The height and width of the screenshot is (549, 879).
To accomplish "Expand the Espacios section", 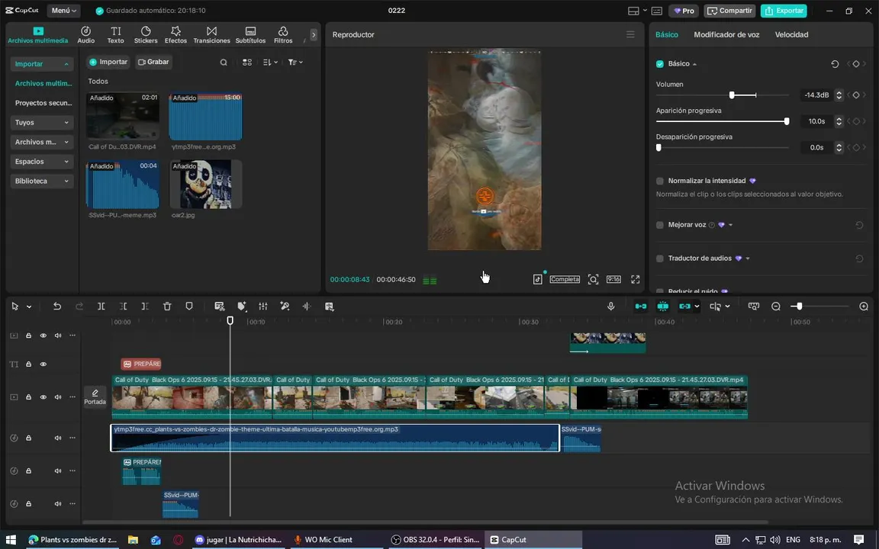I will [x=41, y=162].
